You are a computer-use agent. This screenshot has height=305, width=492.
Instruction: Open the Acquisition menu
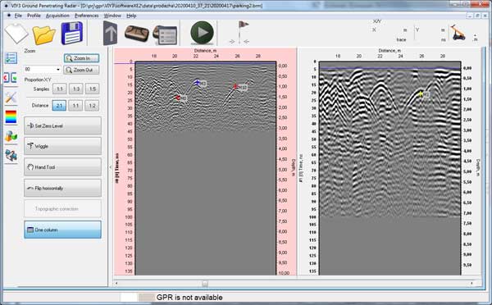pyautogui.click(x=57, y=16)
